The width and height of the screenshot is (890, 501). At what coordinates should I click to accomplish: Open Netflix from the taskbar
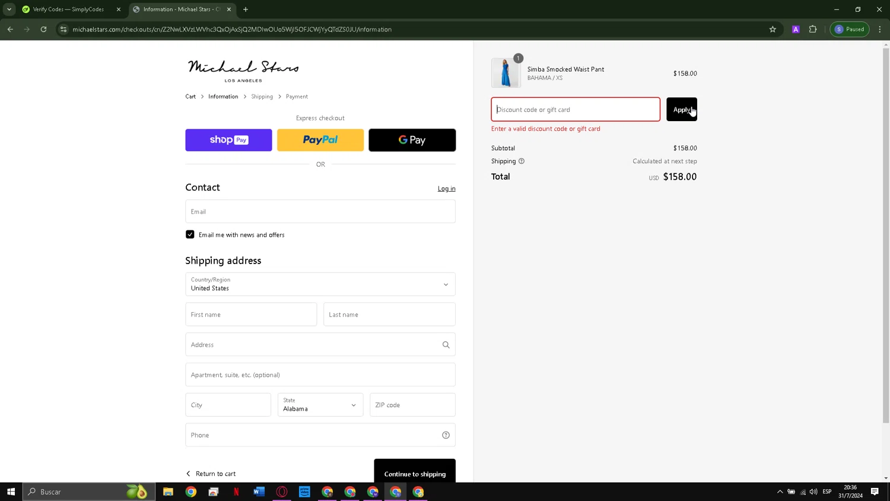point(236,492)
